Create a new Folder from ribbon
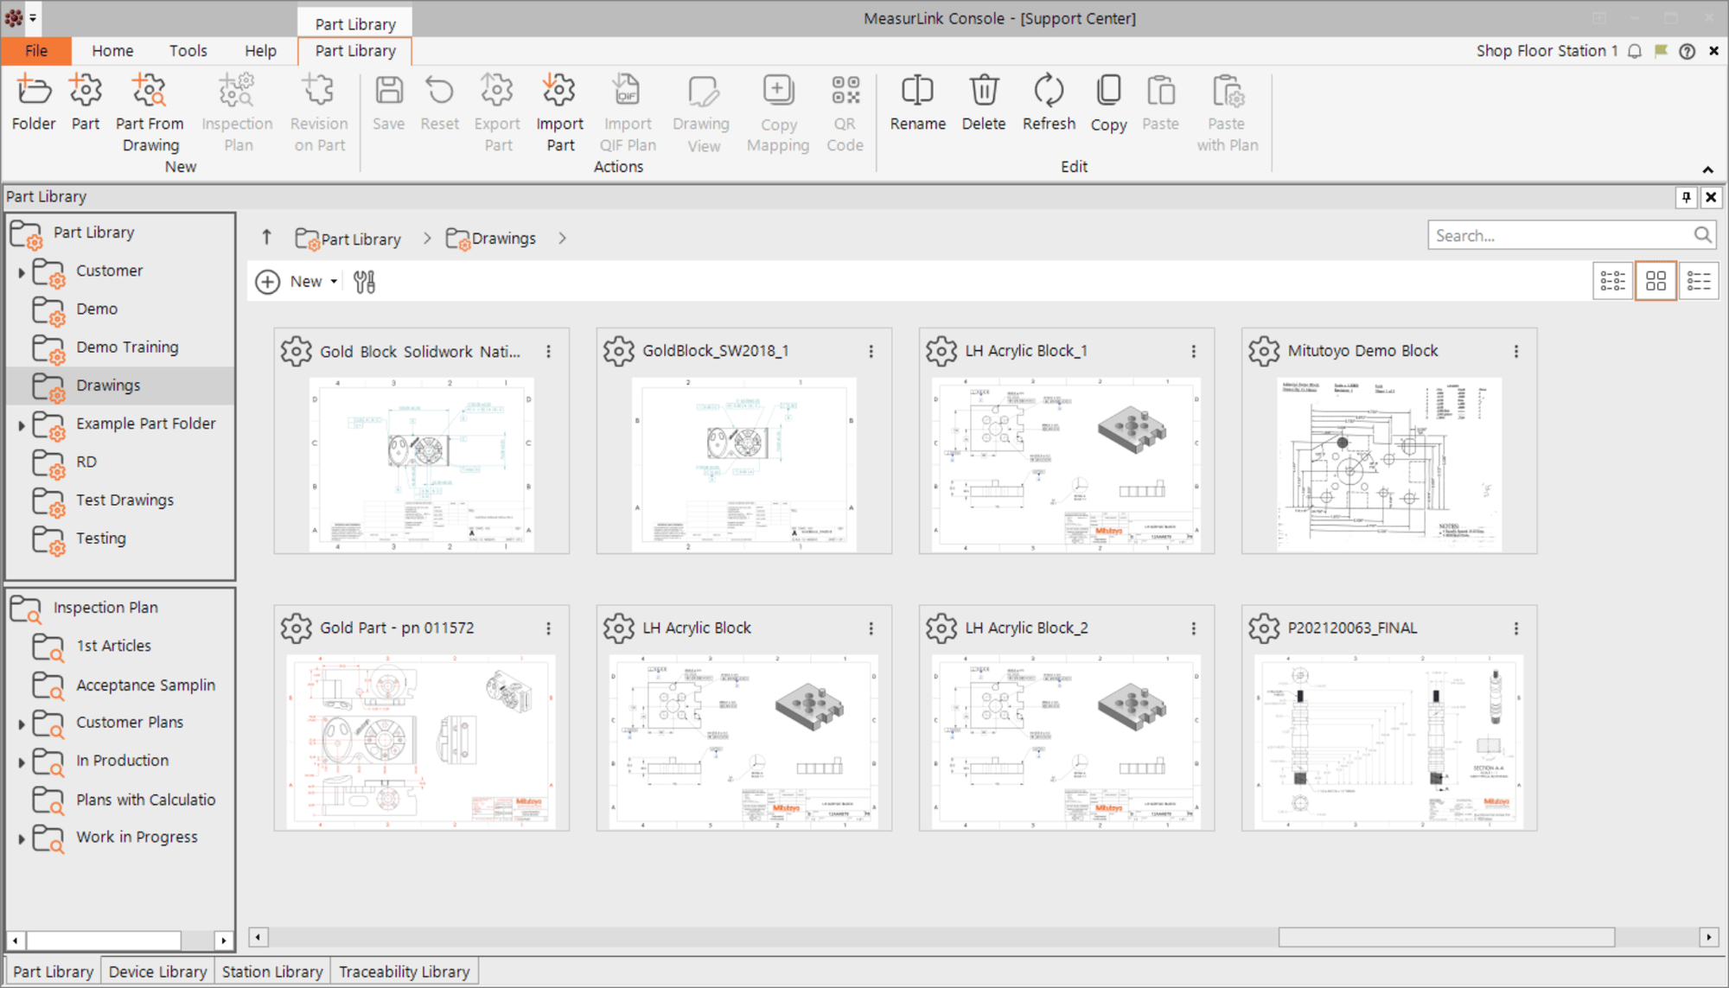Viewport: 1729px width, 988px height. (34, 103)
